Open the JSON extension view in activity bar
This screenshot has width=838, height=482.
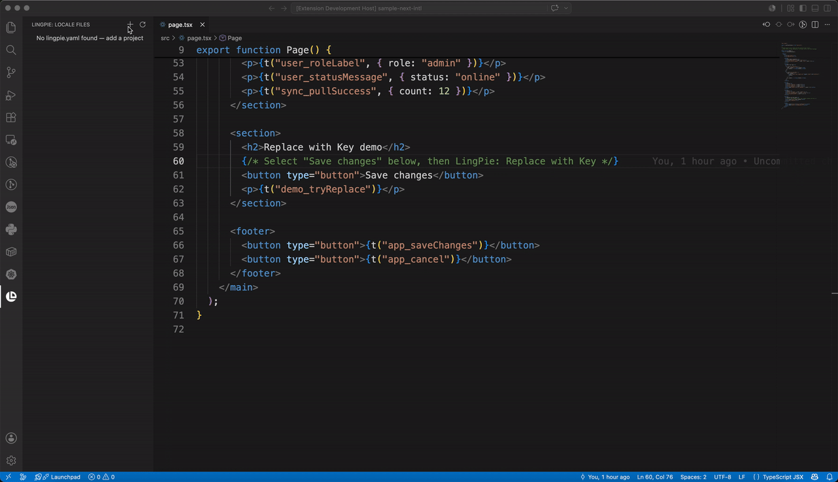coord(10,207)
